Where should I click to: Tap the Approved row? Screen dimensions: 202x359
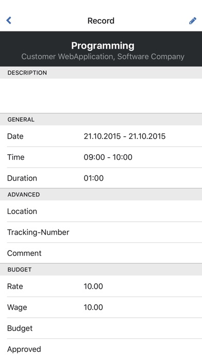tap(101, 349)
